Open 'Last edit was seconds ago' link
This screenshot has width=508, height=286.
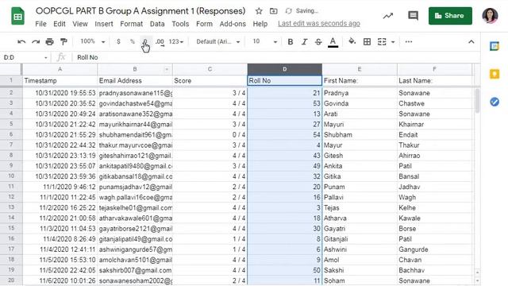(319, 24)
